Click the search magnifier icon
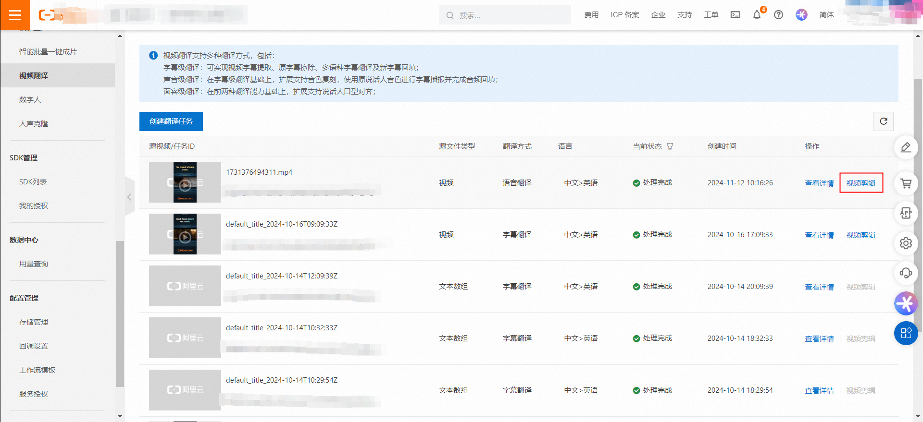923x422 pixels. 449,15
